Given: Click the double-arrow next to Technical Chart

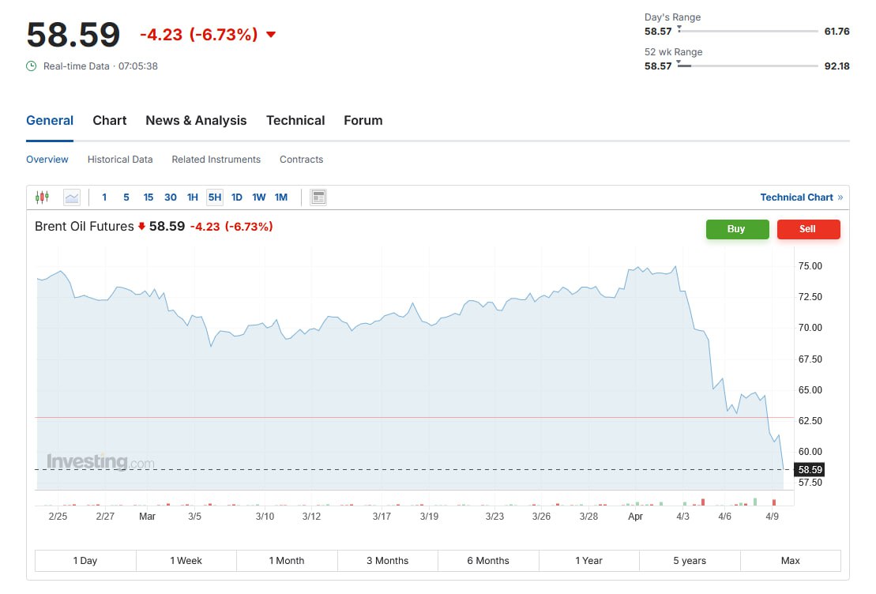Looking at the screenshot, I should point(840,197).
